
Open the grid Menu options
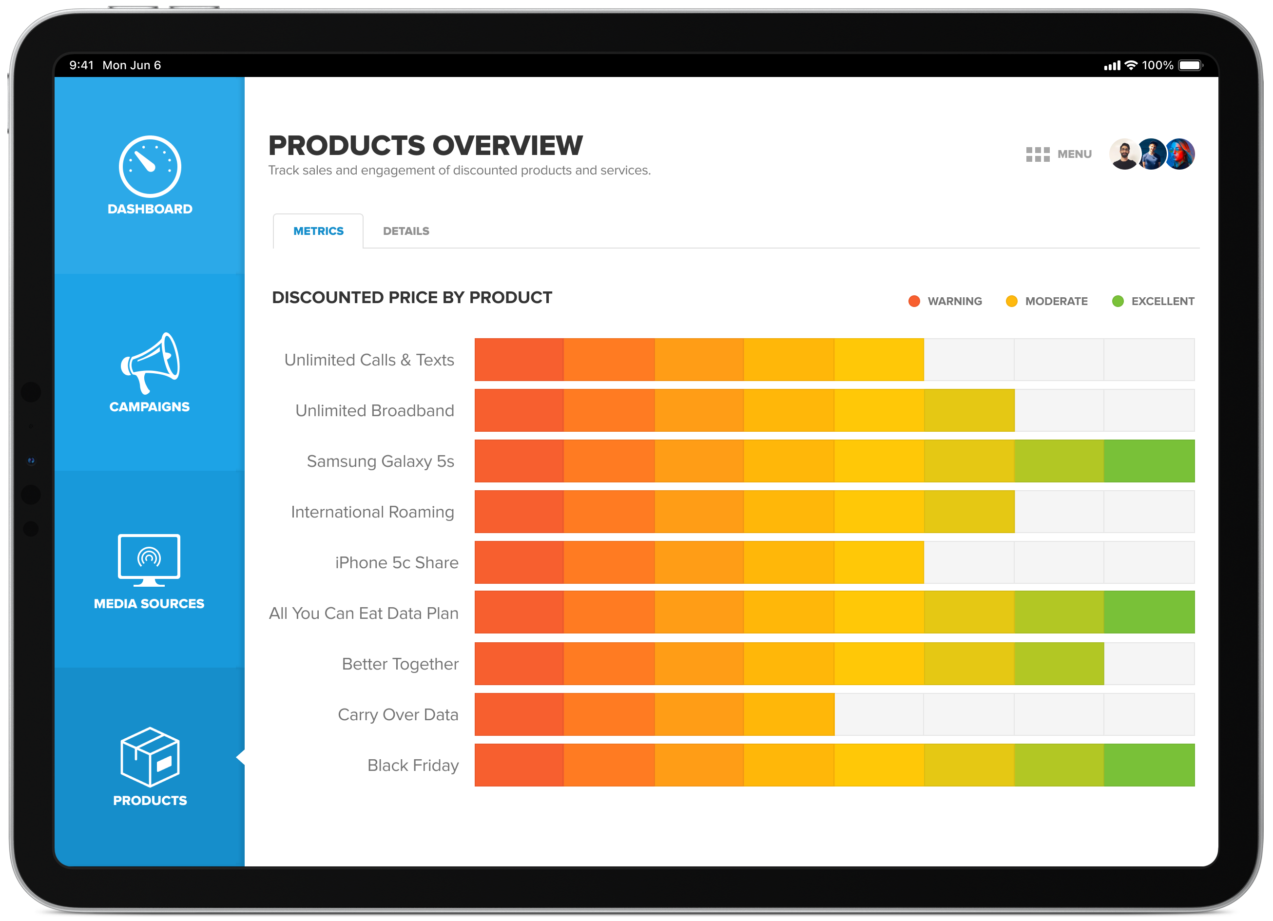(1028, 153)
